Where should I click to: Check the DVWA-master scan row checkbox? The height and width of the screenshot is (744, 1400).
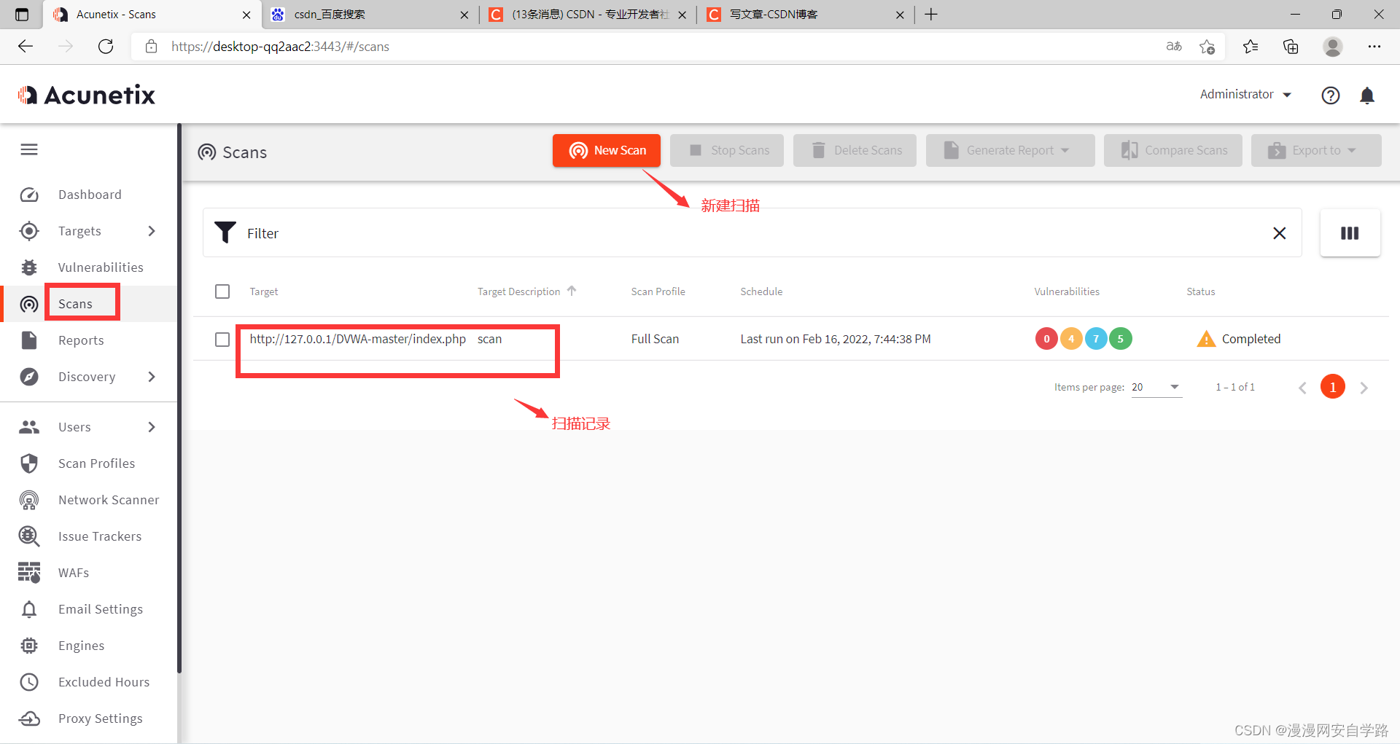222,340
